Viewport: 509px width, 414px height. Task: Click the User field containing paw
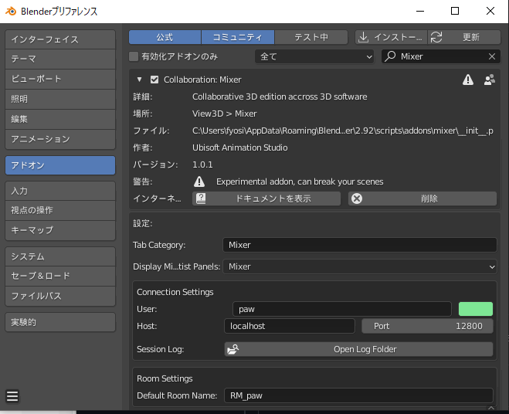tap(342, 309)
